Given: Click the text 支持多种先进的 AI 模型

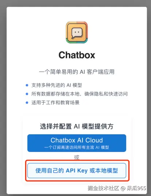Looking at the screenshot, I should [x=57, y=85].
